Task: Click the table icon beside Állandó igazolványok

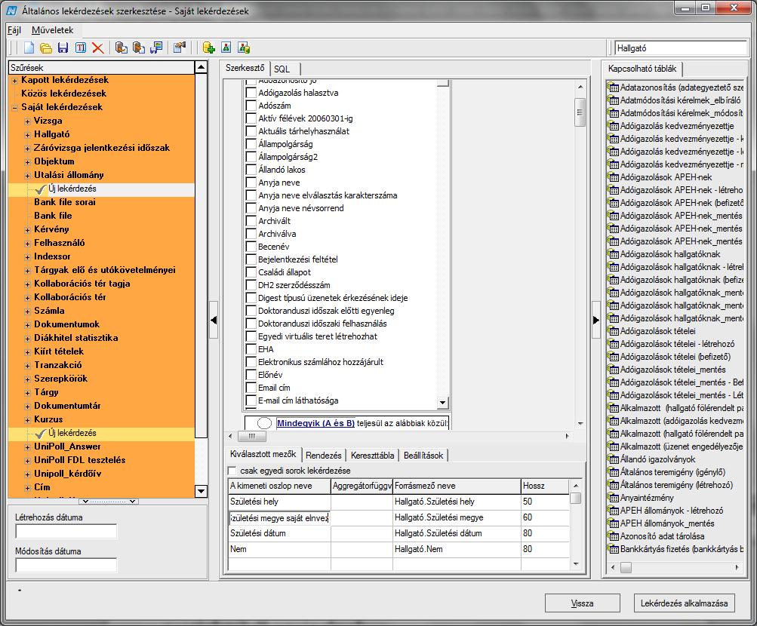Action: (x=613, y=459)
